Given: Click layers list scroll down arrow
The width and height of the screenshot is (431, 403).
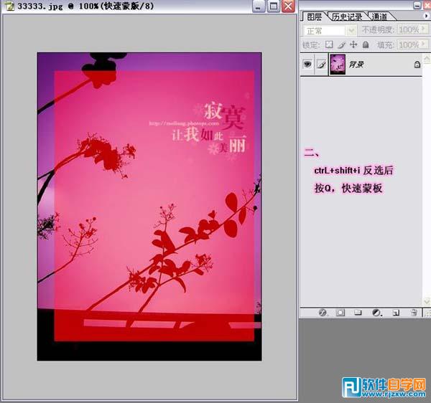Looking at the screenshot, I should click(427, 302).
